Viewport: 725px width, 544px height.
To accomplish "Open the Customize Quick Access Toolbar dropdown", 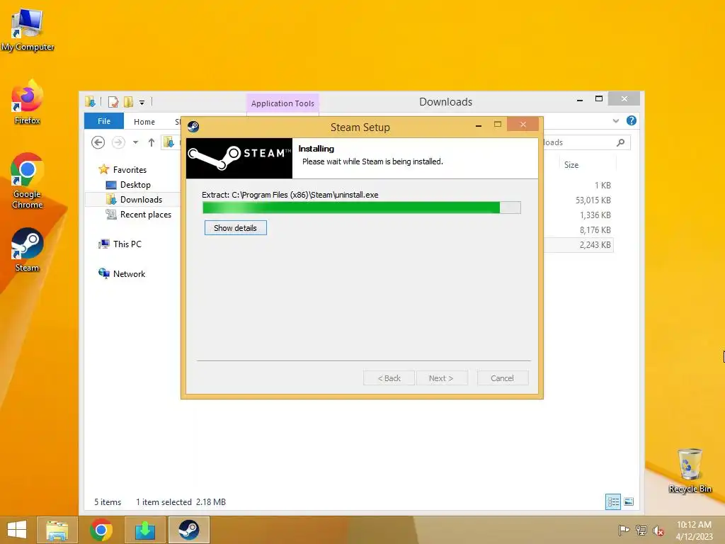I will [x=142, y=102].
